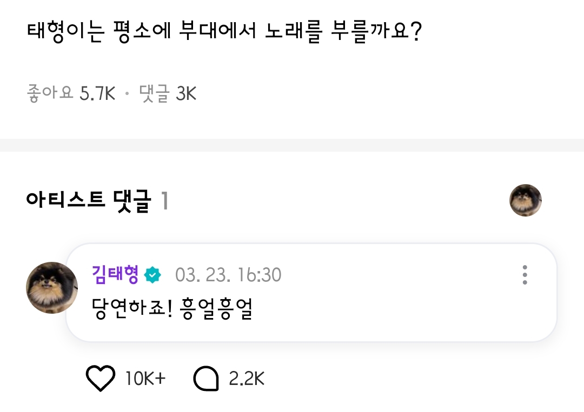The height and width of the screenshot is (412, 584).
Task: Click the artist comment count "1"
Action: coord(164,201)
